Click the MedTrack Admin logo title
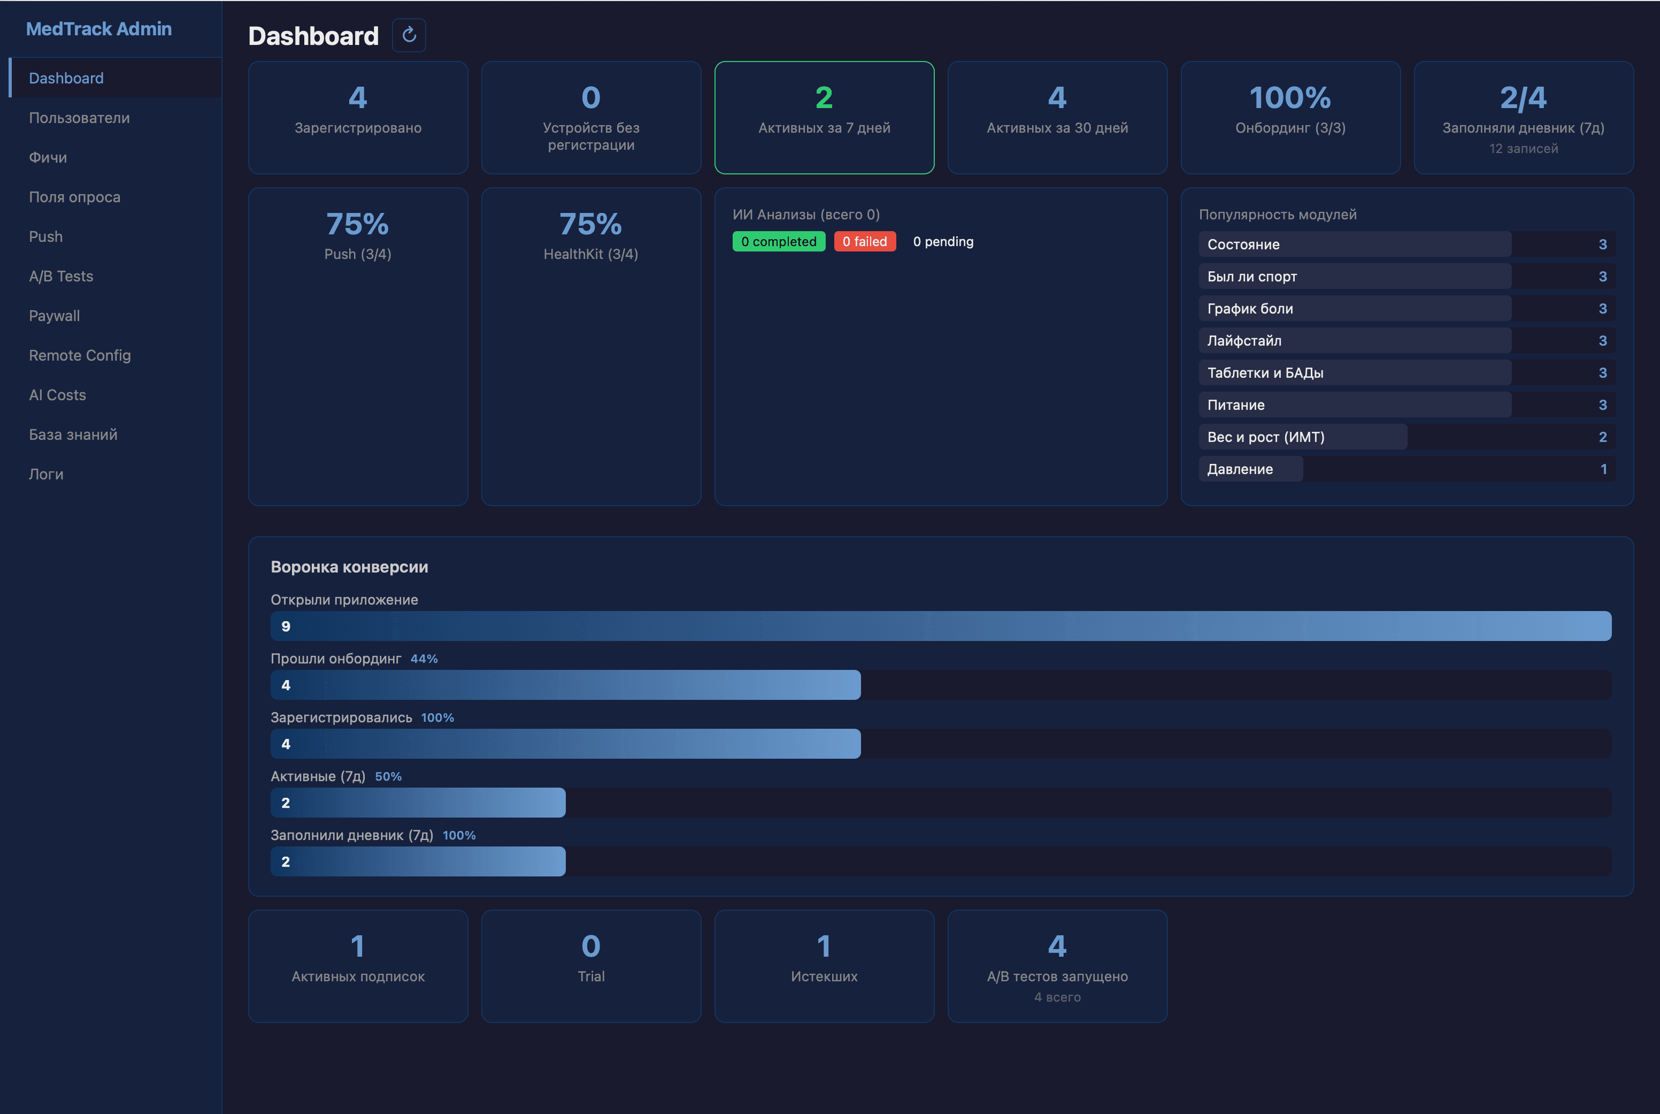Screen dimensions: 1660x1114 (x=99, y=29)
